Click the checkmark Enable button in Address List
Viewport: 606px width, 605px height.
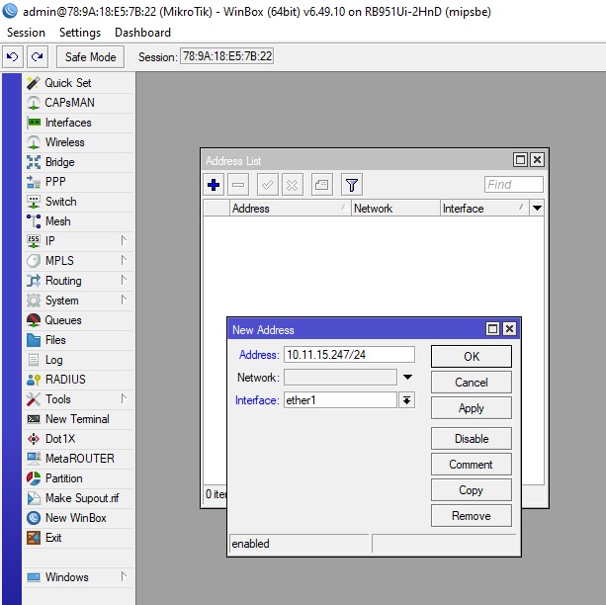(x=268, y=185)
